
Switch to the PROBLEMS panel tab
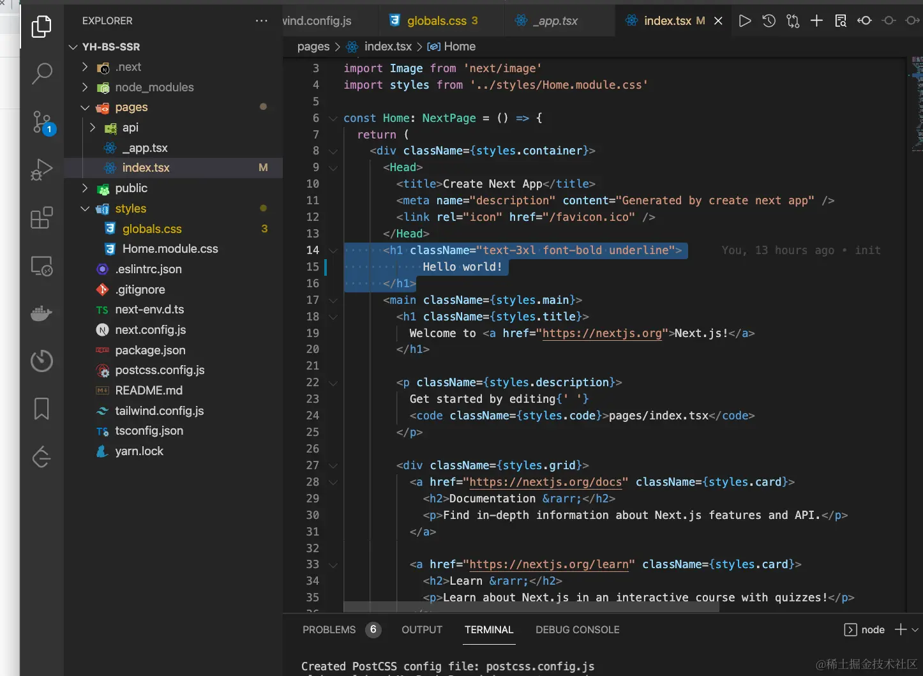coord(329,630)
